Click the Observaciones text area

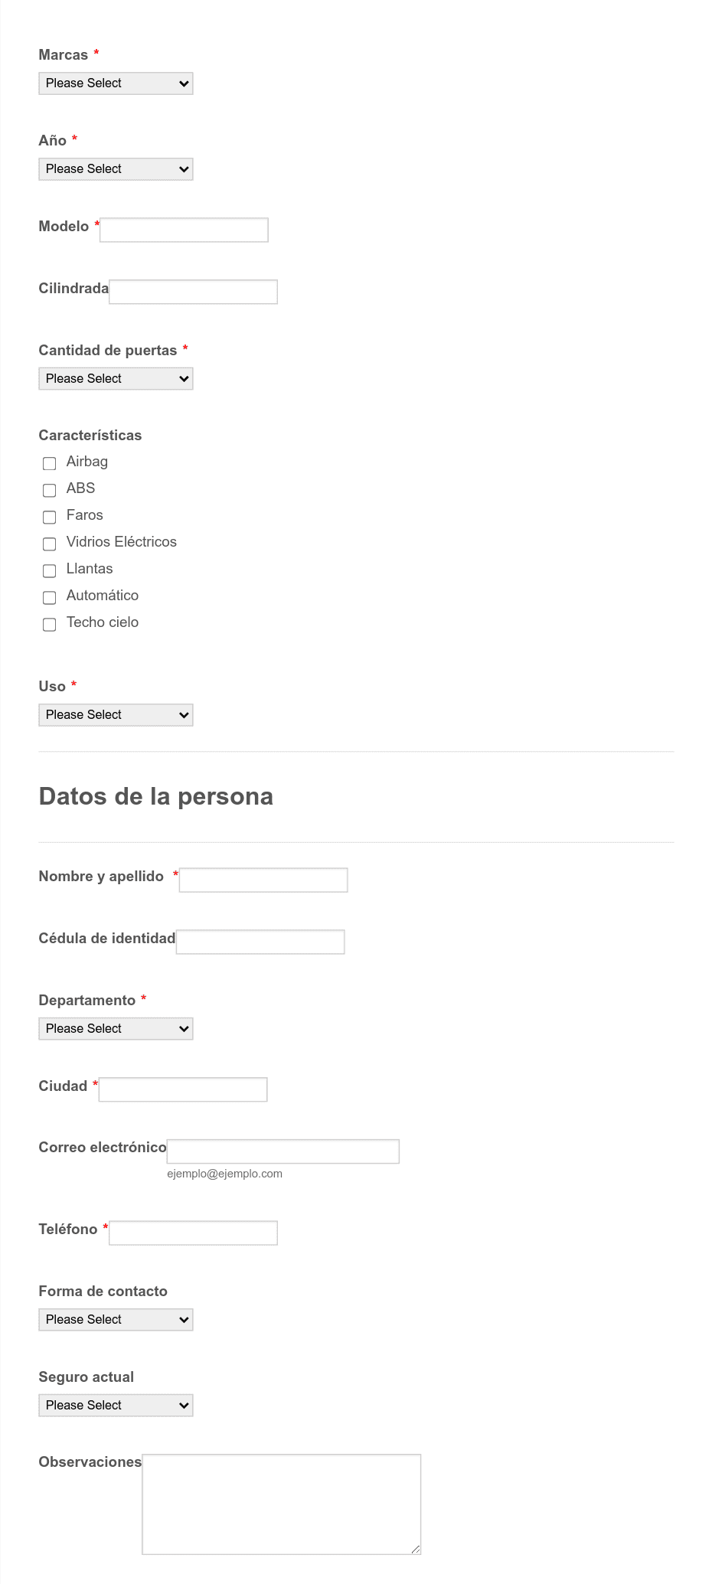(282, 1504)
